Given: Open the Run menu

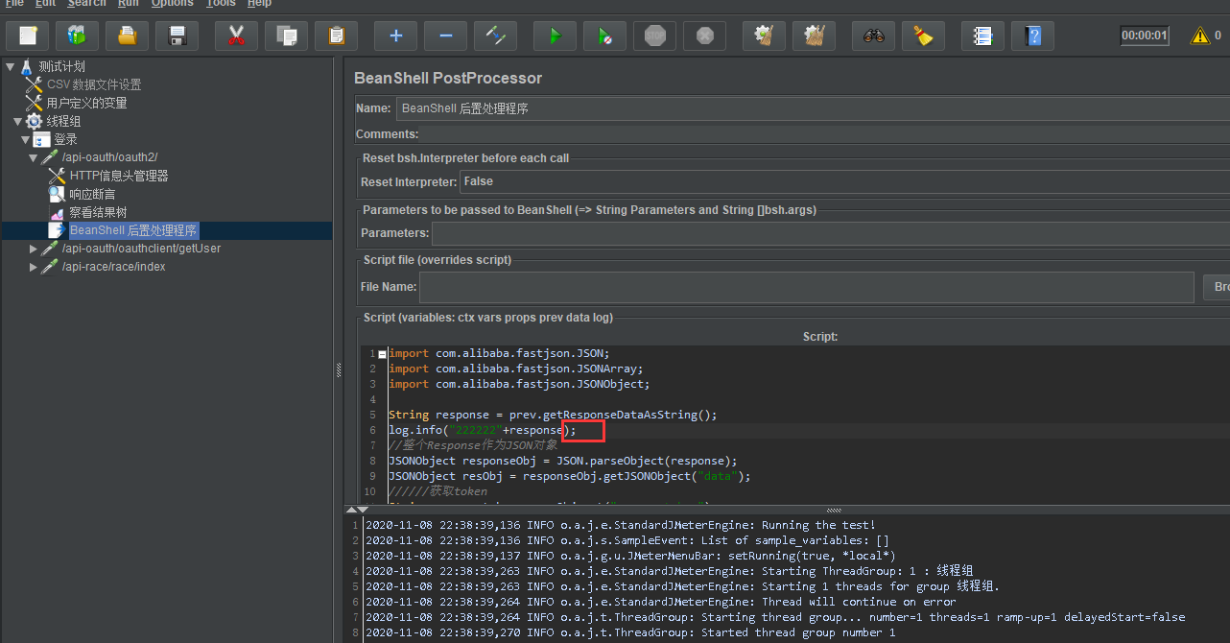Looking at the screenshot, I should (x=129, y=4).
